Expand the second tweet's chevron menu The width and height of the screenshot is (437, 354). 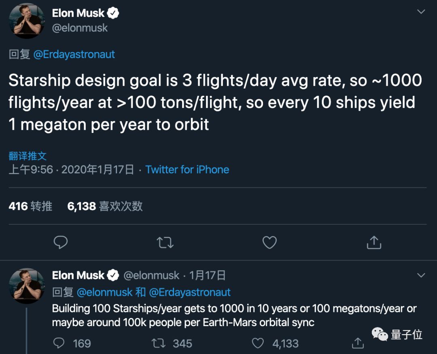click(x=421, y=276)
